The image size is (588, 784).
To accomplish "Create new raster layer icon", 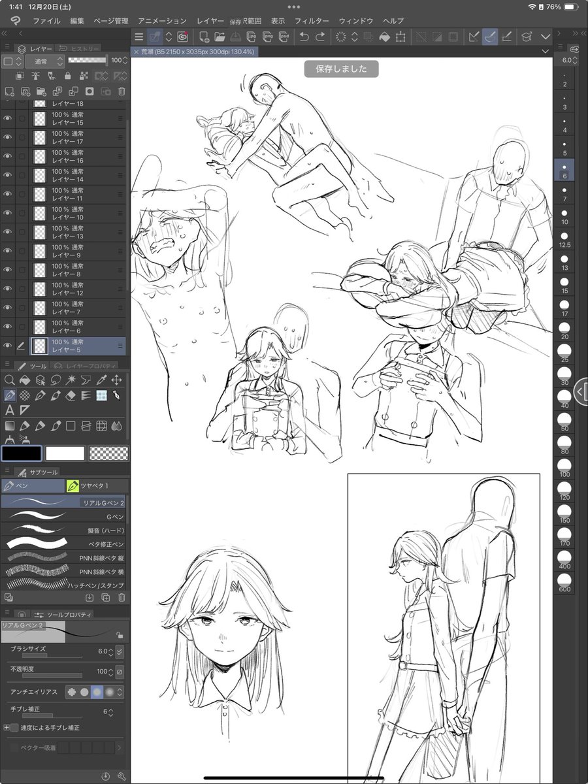I will click(9, 91).
